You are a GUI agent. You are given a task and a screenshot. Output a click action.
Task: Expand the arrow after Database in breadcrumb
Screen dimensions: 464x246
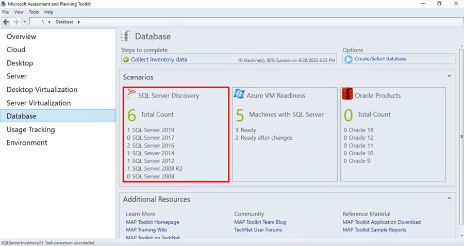point(79,22)
